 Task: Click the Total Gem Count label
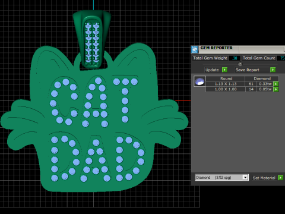[259, 58]
